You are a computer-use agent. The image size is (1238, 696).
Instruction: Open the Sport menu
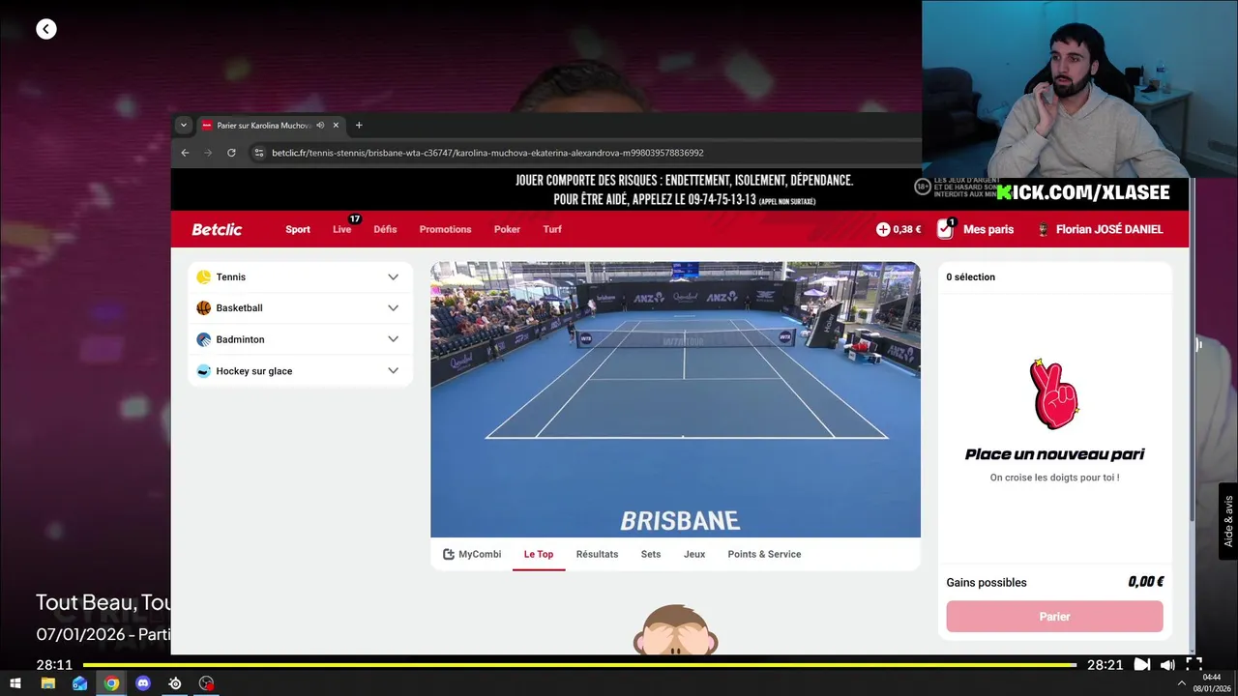(298, 229)
